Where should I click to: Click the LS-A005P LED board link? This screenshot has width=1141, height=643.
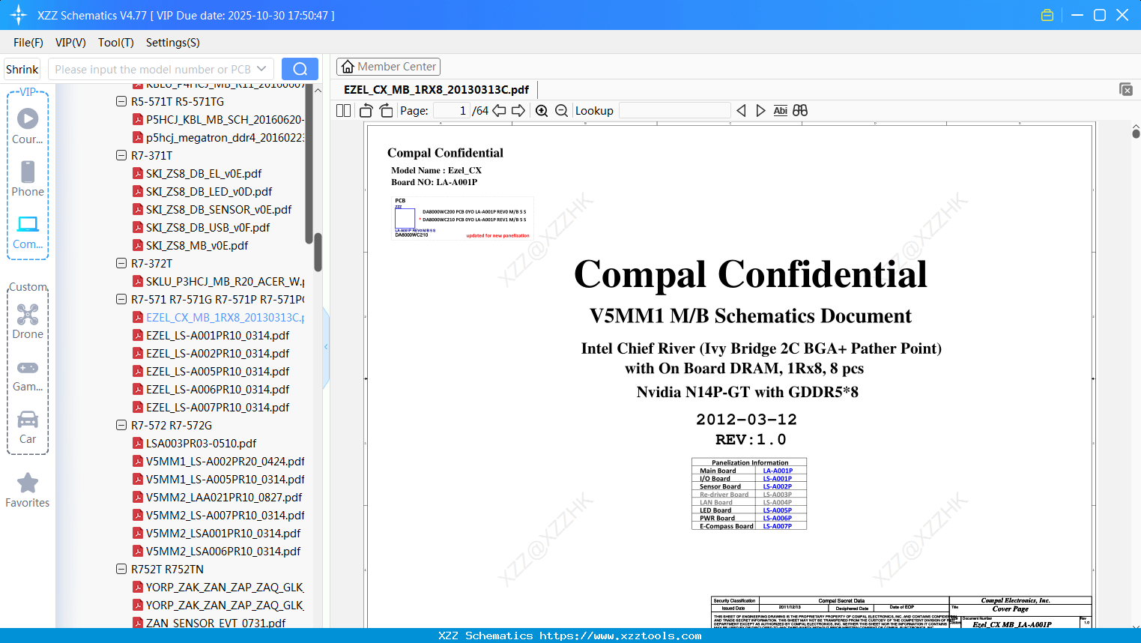[x=778, y=510]
